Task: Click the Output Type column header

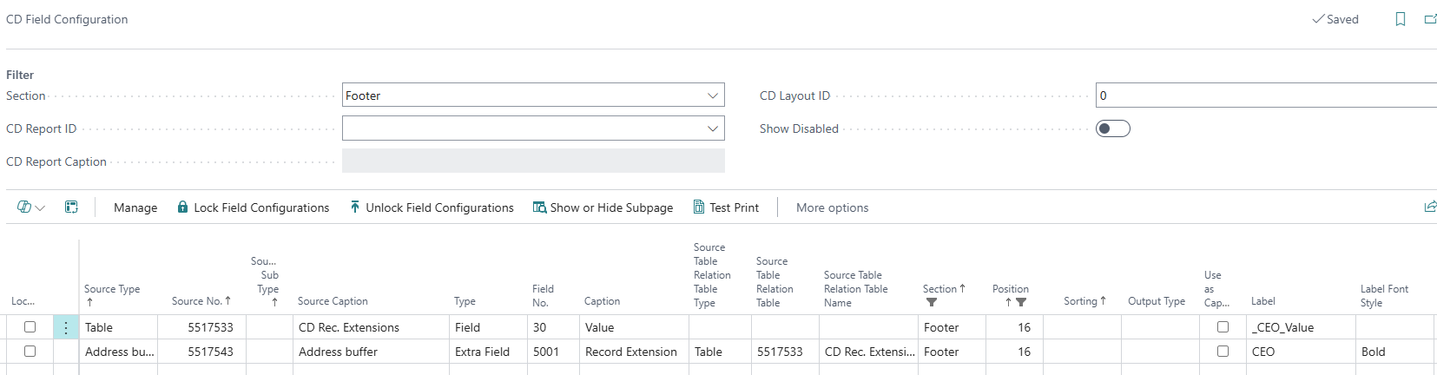Action: coord(1157,301)
